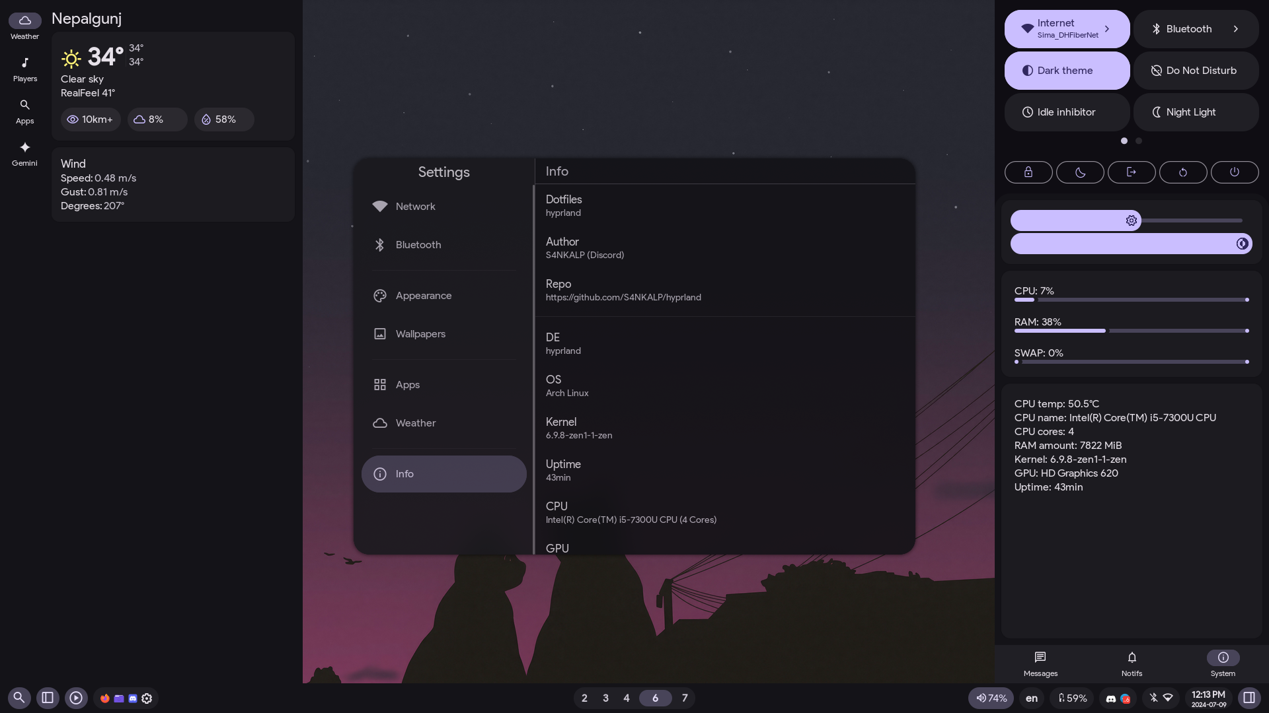Viewport: 1269px width, 713px height.
Task: Expand Internet network options chevron
Action: [1107, 29]
